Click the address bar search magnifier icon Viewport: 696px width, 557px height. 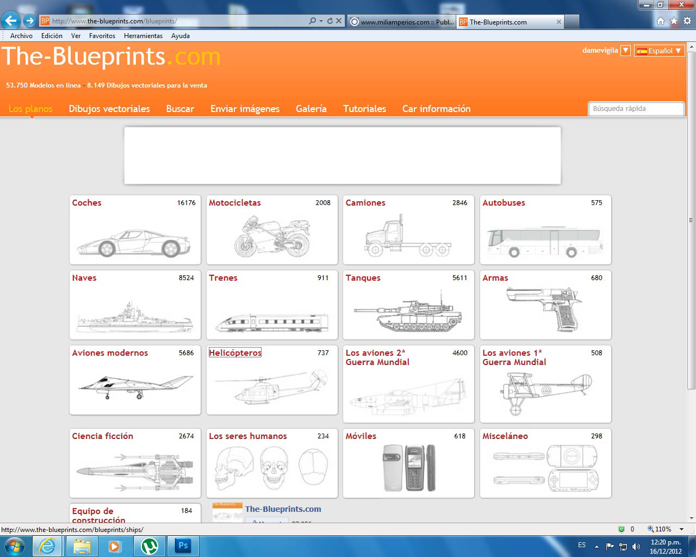312,21
